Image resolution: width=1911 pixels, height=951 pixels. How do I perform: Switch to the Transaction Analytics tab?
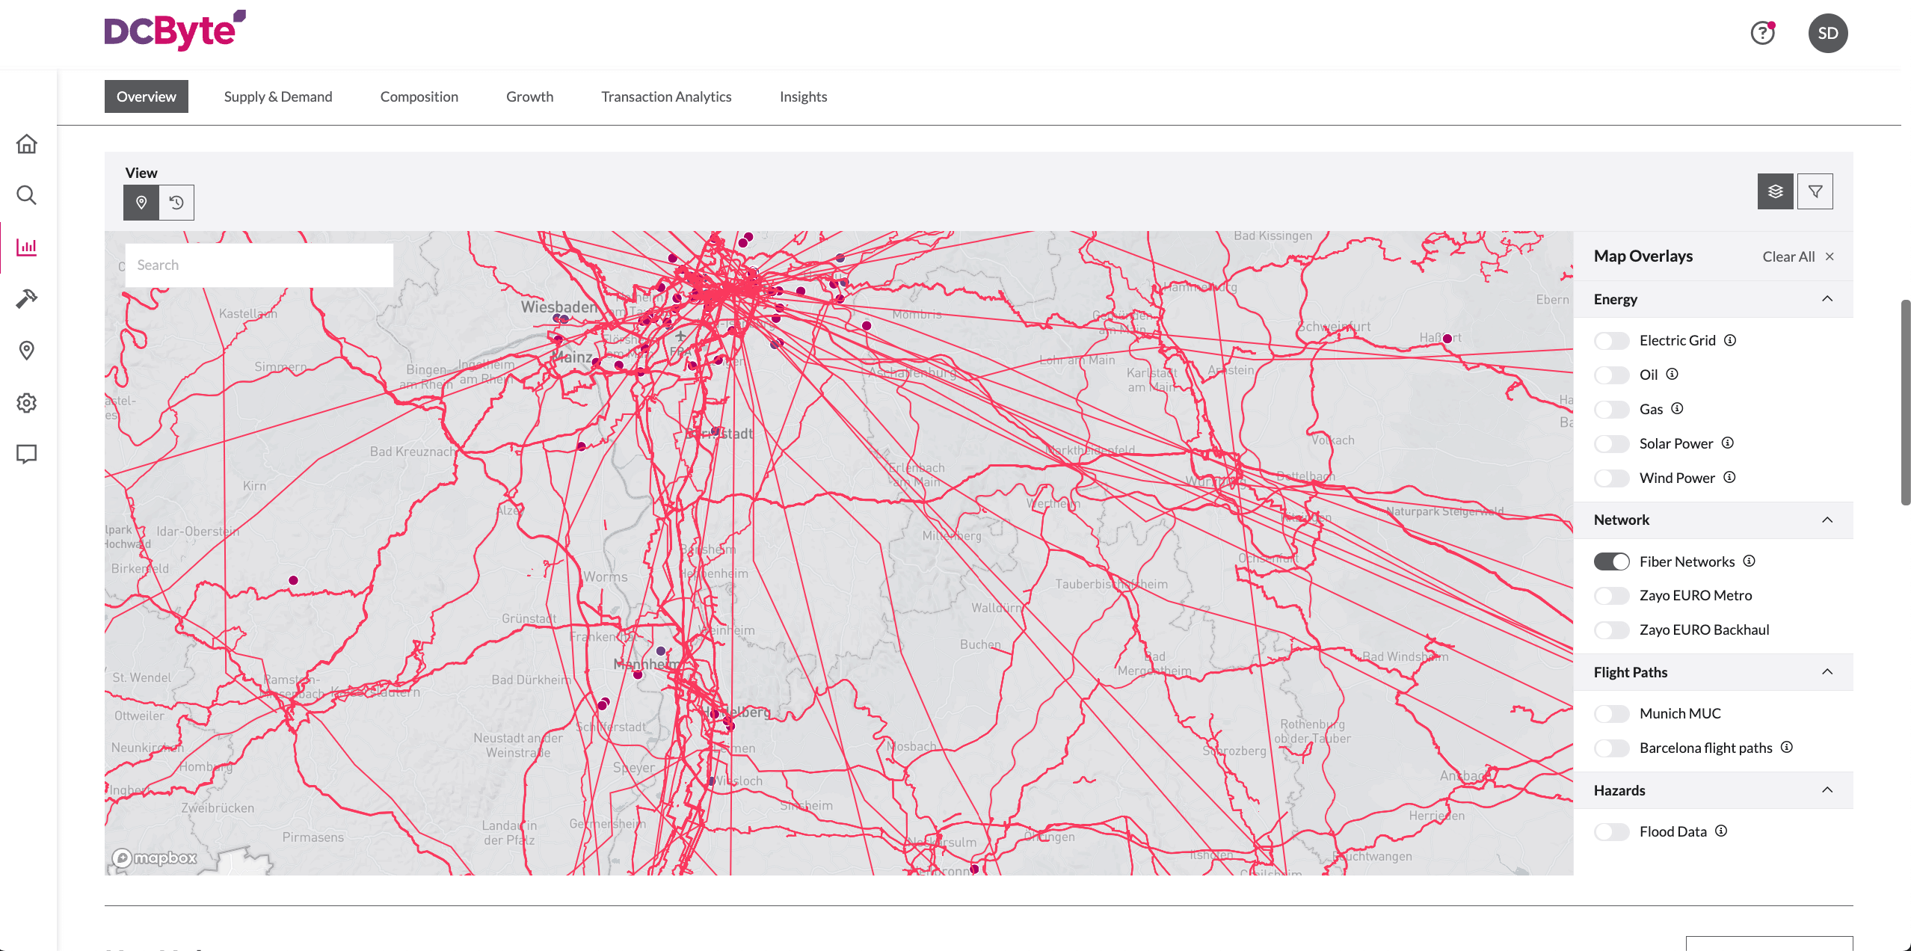tap(666, 96)
